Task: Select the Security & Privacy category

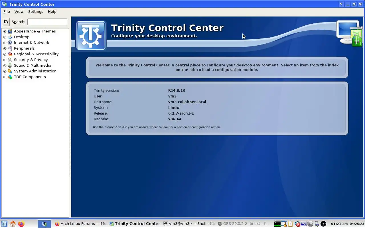Action: tap(31, 60)
